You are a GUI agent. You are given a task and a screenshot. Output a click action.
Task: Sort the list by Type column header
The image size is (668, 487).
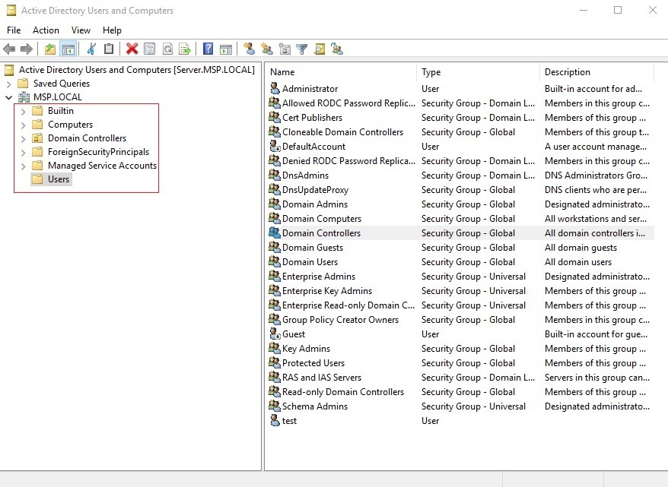[x=478, y=72]
